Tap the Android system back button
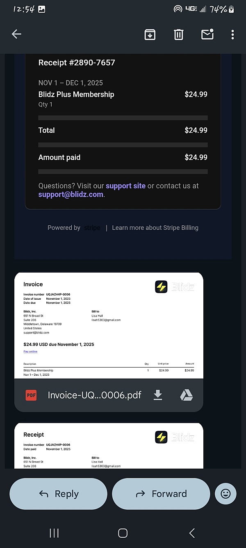 pyautogui.click(x=191, y=533)
